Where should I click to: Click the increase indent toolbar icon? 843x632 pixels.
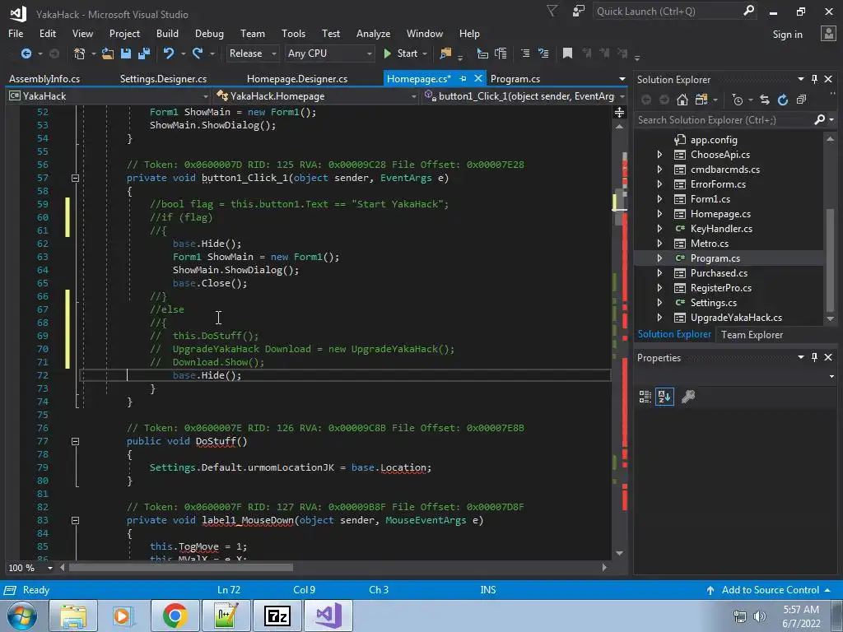(x=543, y=53)
